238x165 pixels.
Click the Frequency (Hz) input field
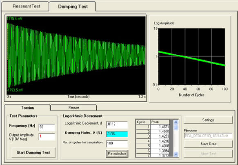coord(47,127)
